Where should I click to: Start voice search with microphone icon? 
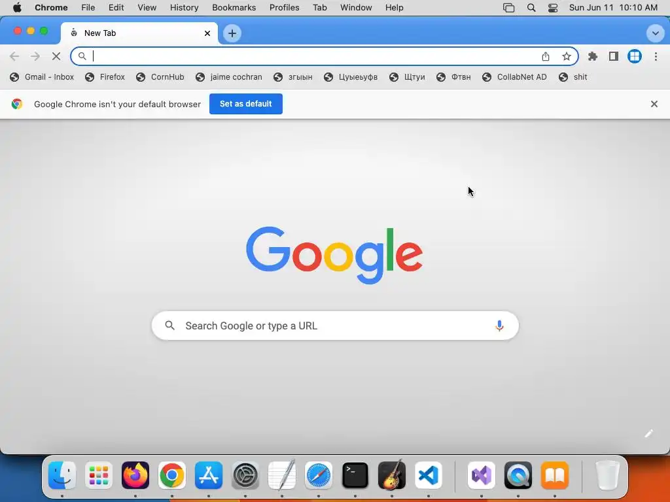499,326
